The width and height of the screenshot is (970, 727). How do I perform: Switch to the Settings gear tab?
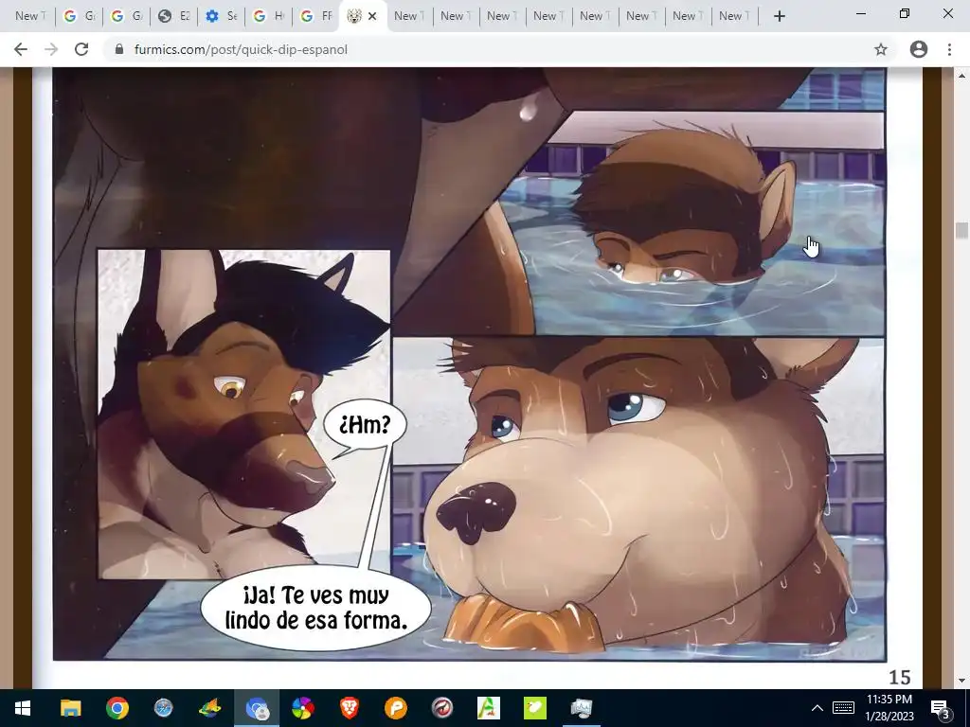[x=222, y=17]
